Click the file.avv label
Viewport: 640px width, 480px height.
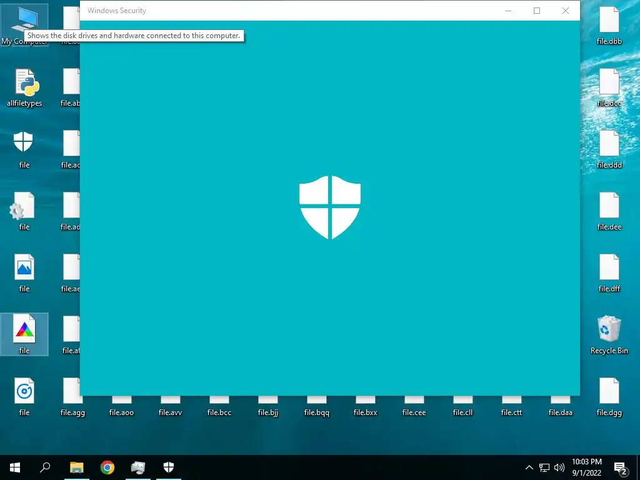tap(170, 412)
